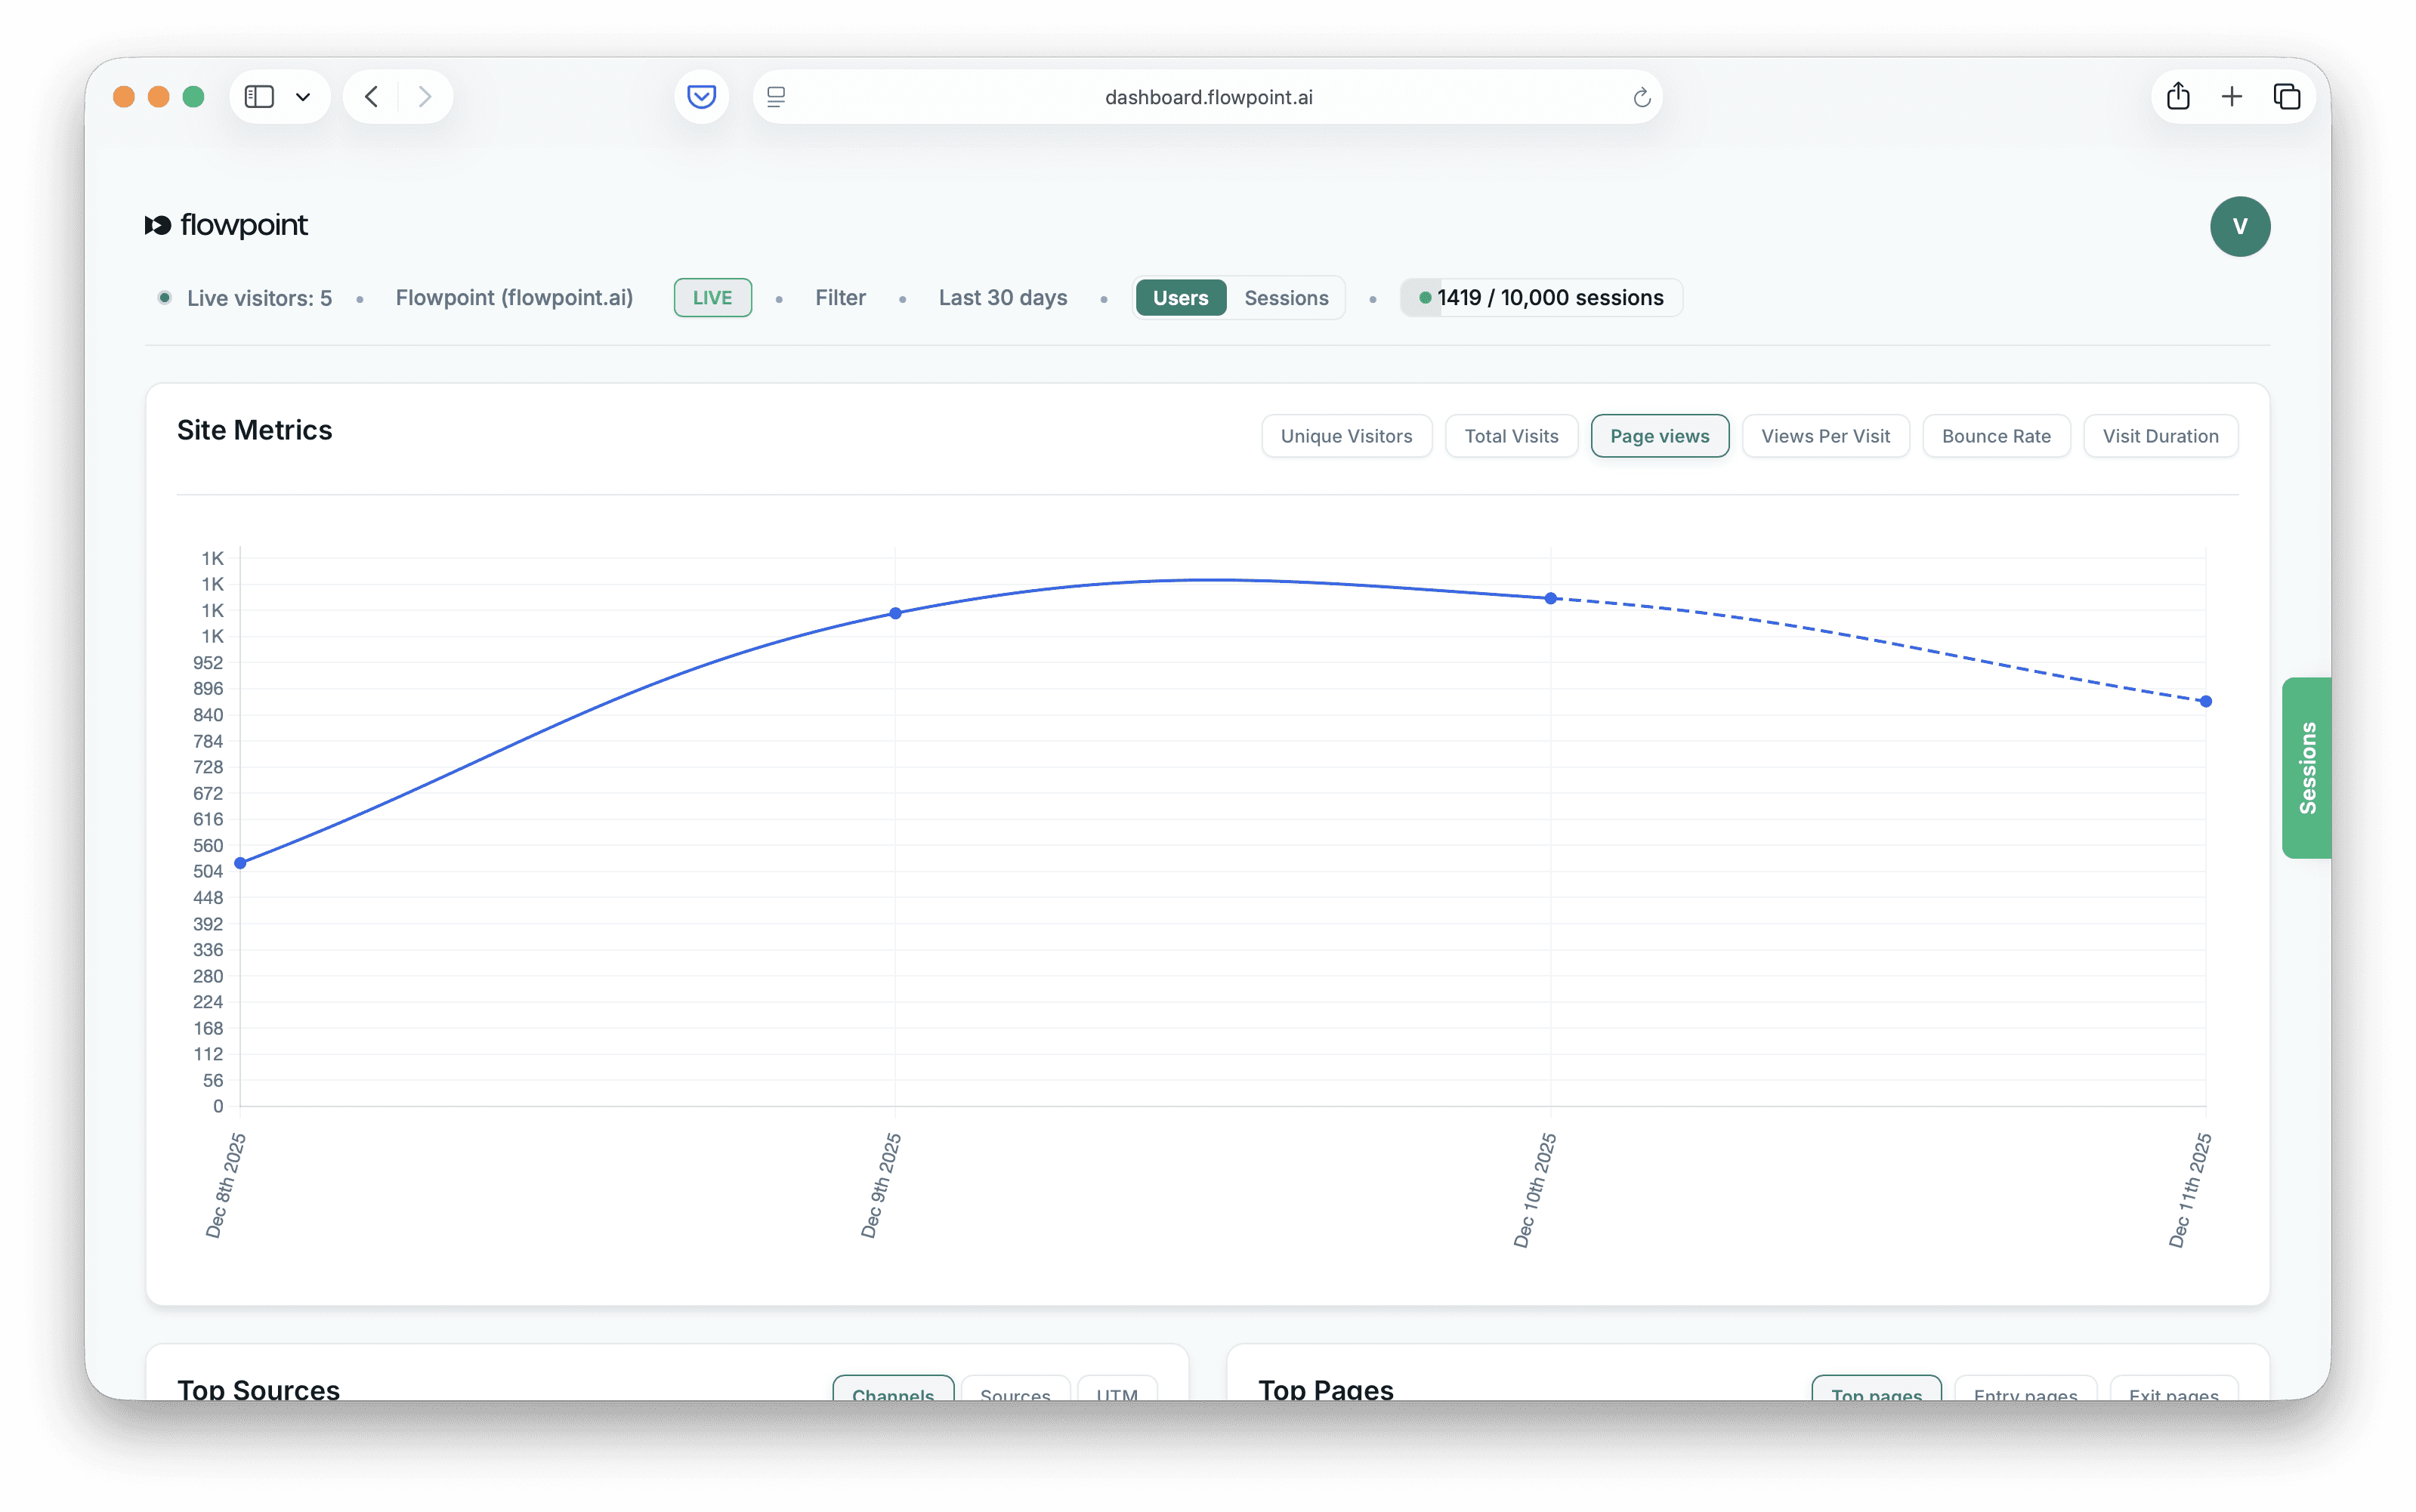
Task: Toggle the Safari sidebar icon
Action: pos(259,97)
